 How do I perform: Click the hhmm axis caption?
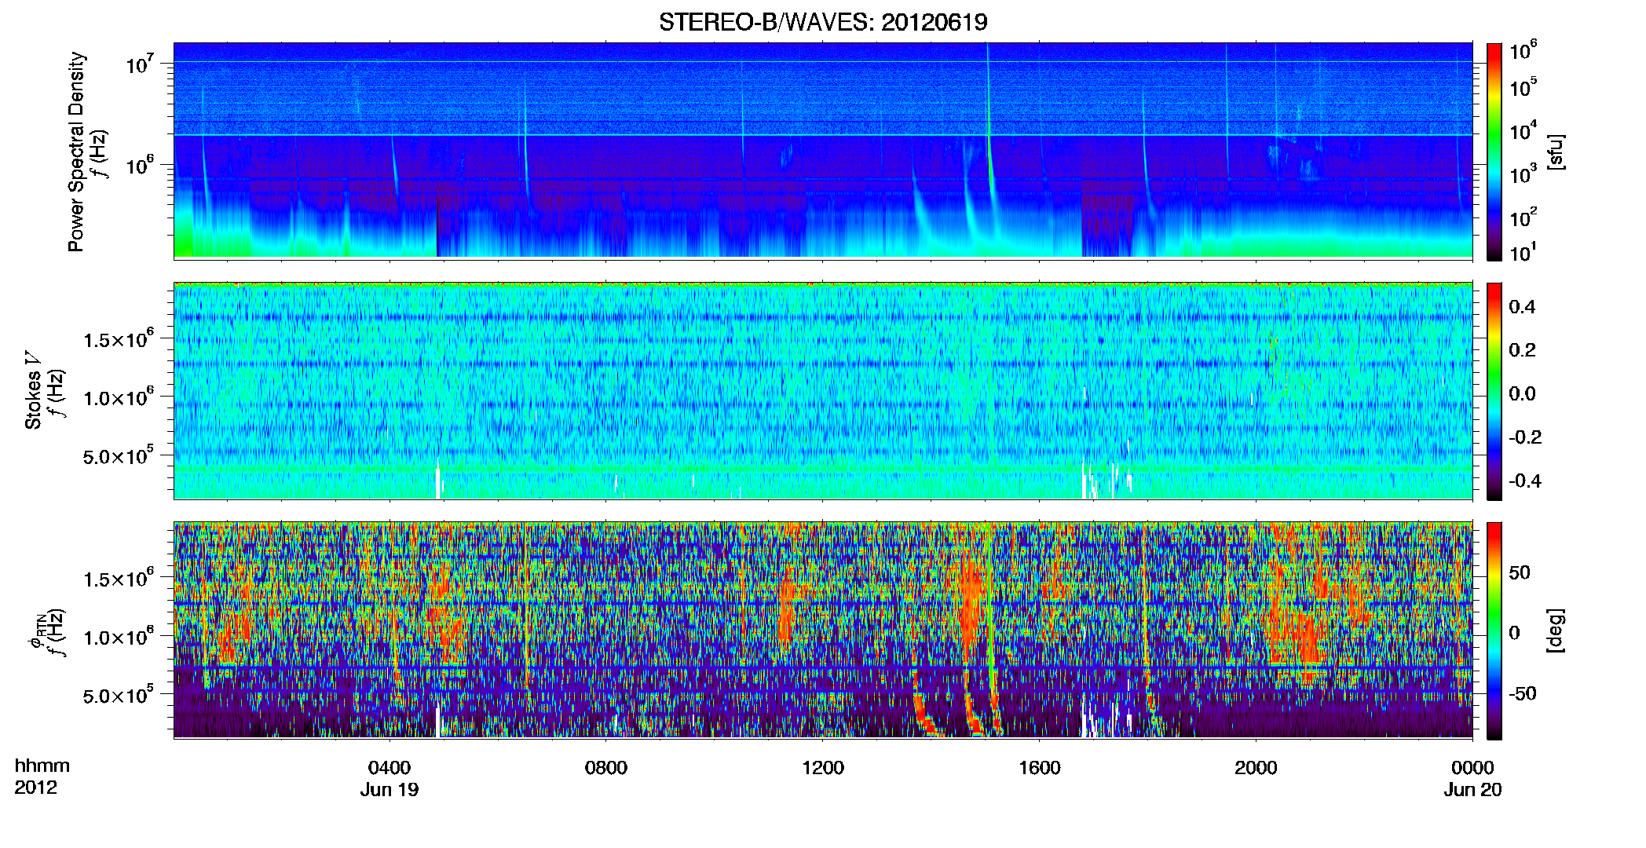[x=42, y=766]
